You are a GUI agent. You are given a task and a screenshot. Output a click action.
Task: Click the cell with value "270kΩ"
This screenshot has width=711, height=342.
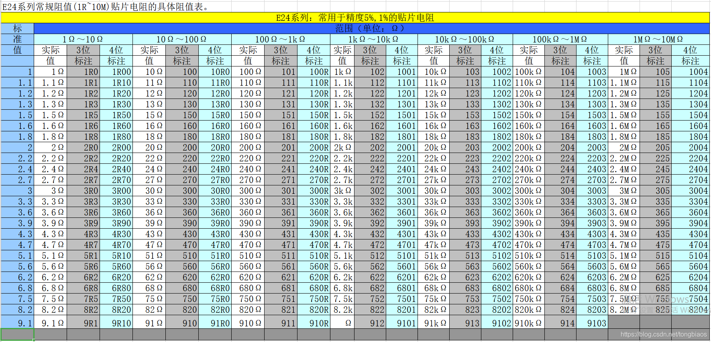(529, 180)
